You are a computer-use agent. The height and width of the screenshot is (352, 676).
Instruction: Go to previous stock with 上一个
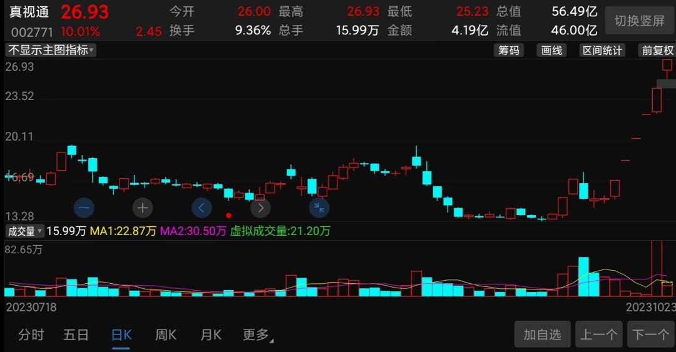click(599, 334)
